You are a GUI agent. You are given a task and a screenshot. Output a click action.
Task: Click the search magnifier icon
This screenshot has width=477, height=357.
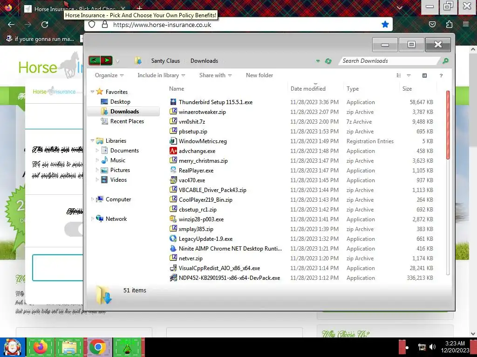coord(445,61)
